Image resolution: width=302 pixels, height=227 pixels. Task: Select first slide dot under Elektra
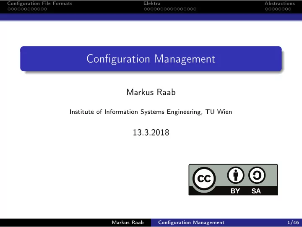(x=145, y=9)
